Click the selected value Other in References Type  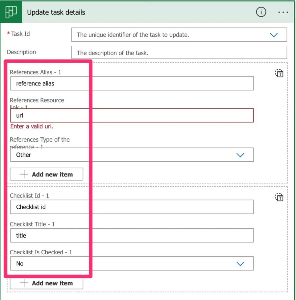[24, 155]
